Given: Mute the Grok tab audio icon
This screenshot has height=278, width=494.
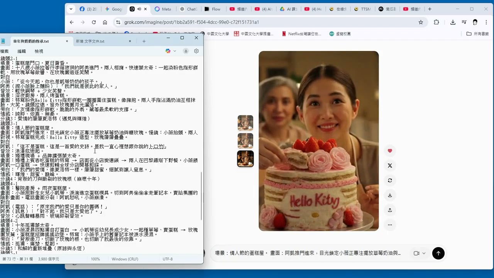Looking at the screenshot, I should coord(139,9).
